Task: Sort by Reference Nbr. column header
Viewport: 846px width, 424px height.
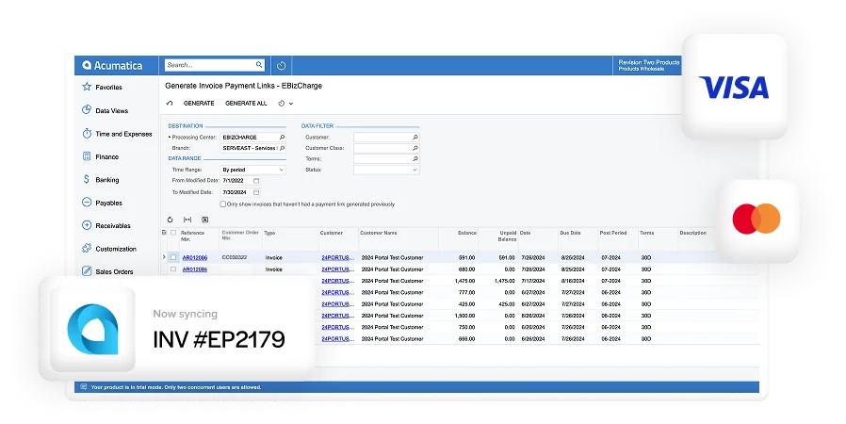Action: pos(192,236)
